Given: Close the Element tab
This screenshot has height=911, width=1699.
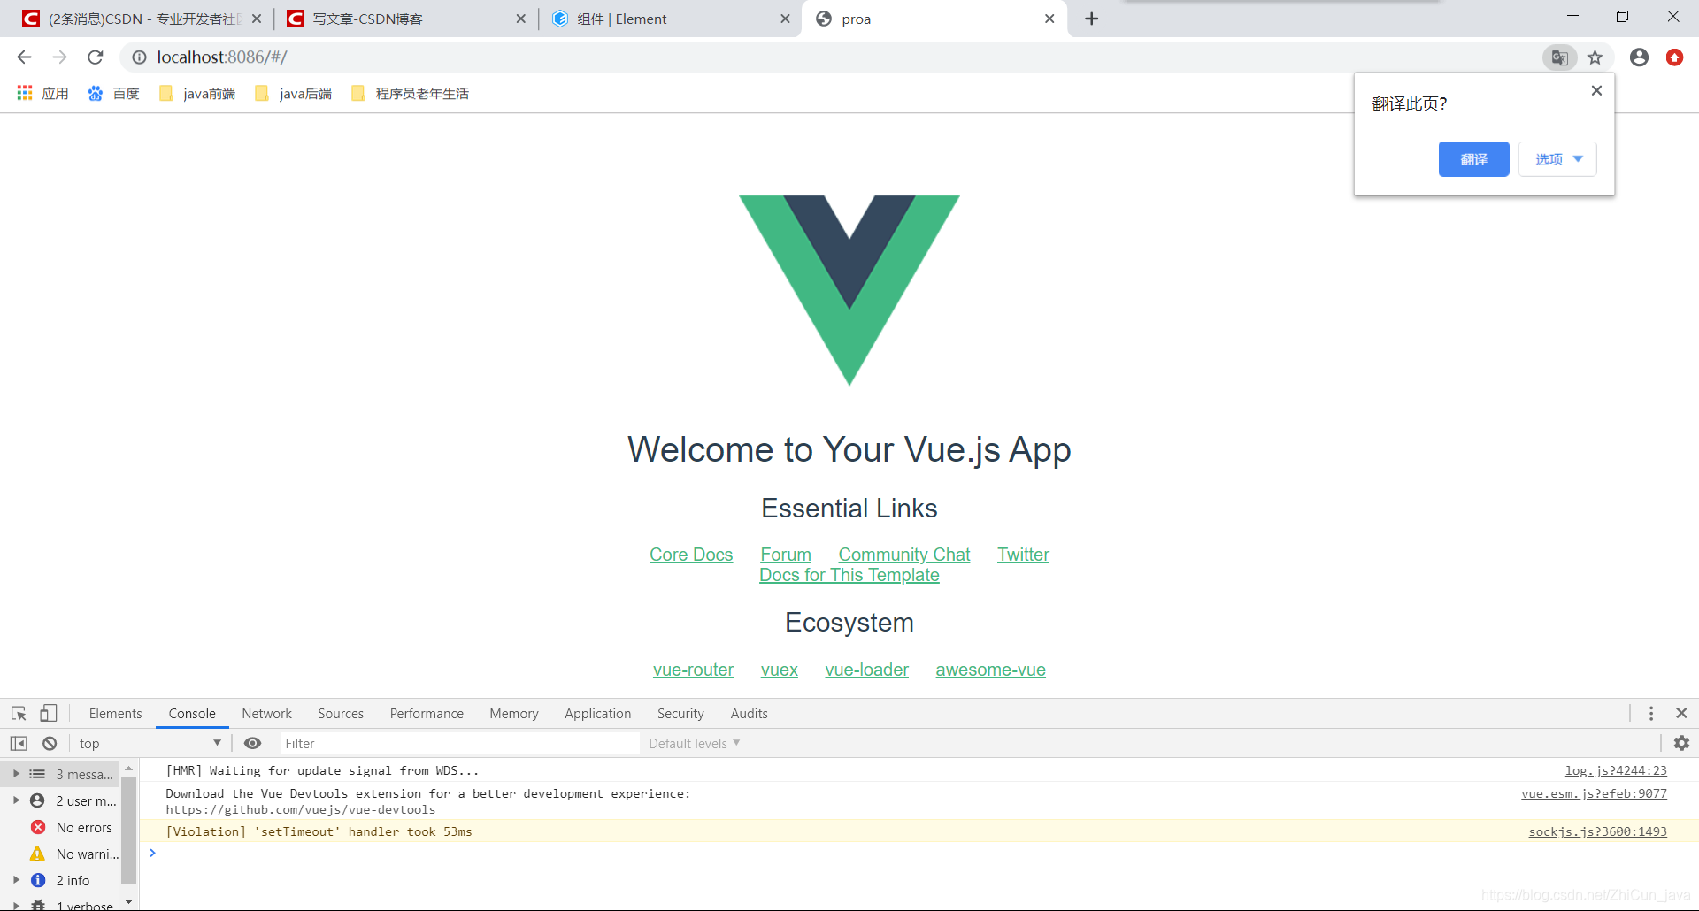Looking at the screenshot, I should (785, 19).
